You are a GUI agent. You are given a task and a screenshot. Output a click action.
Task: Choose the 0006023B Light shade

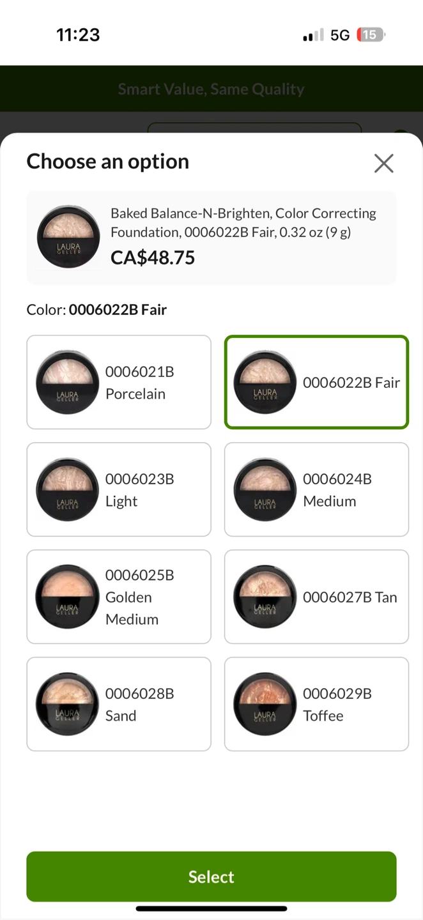click(x=119, y=489)
